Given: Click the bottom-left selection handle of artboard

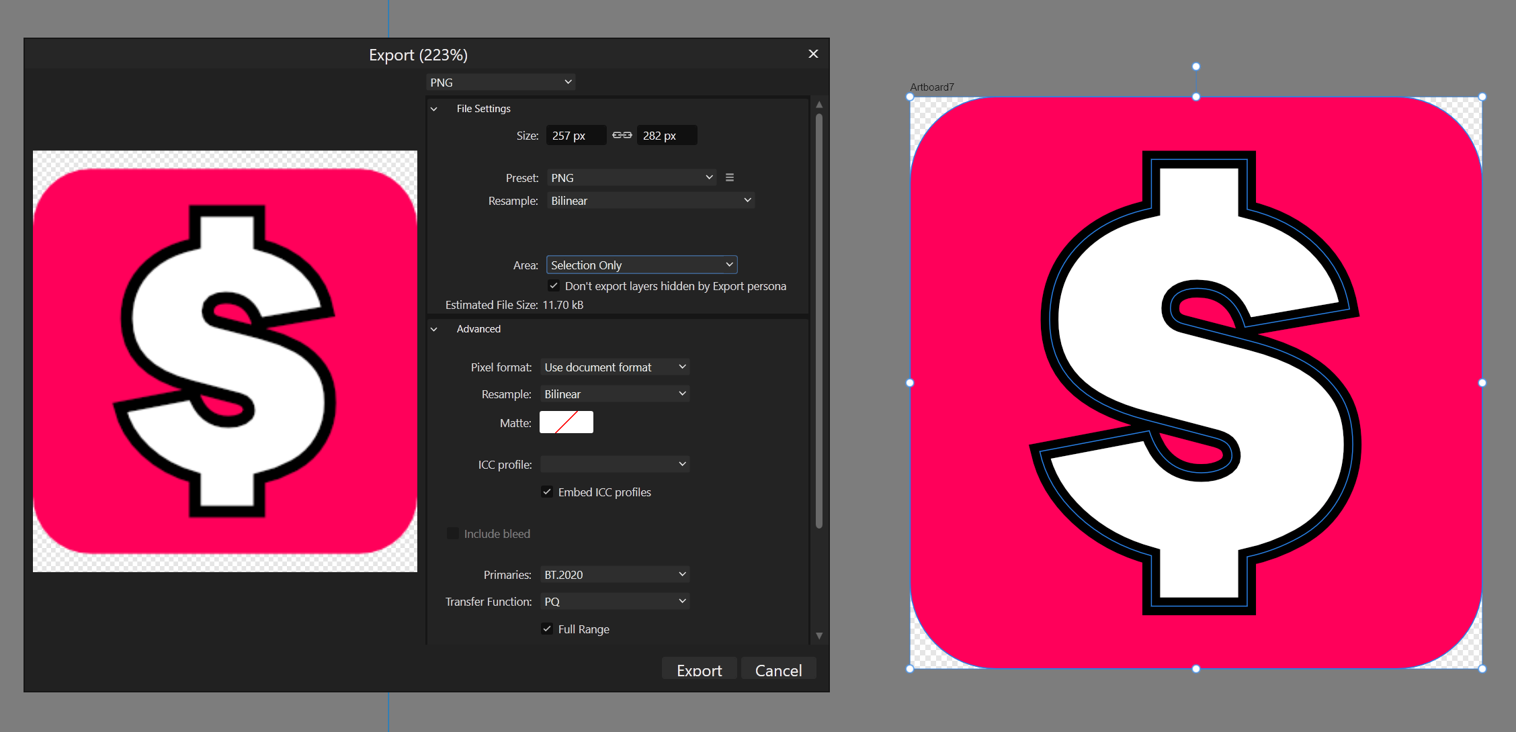Looking at the screenshot, I should pos(910,669).
